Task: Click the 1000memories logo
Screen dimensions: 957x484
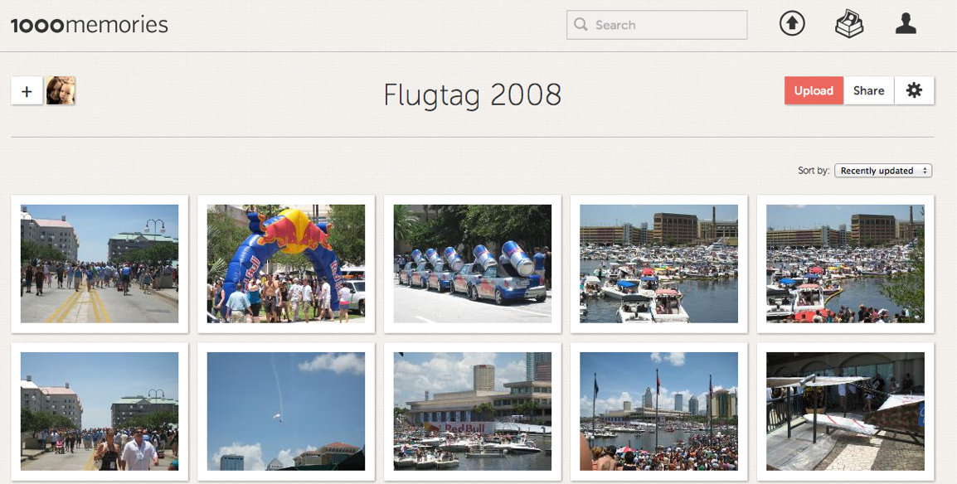Action: [x=89, y=25]
